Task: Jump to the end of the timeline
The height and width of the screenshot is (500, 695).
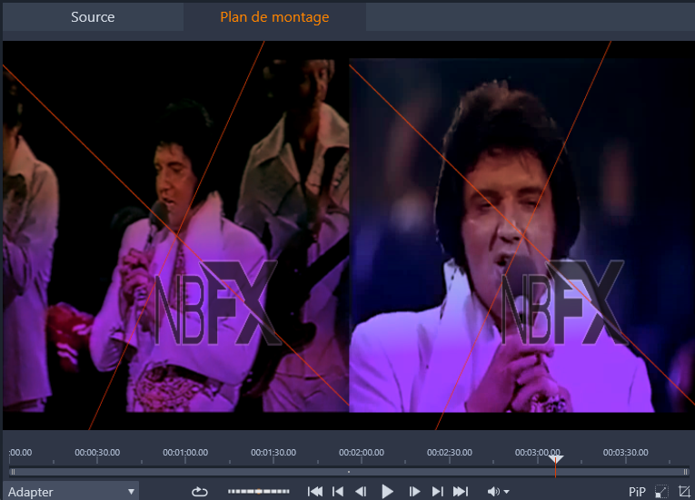Action: click(460, 491)
